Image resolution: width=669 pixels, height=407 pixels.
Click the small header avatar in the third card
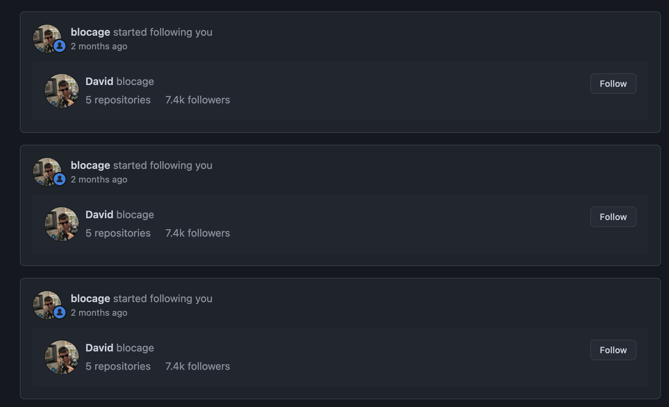(x=45, y=303)
